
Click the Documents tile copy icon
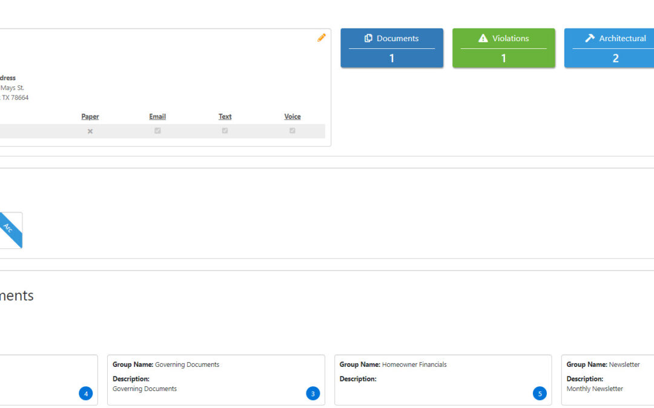(368, 38)
